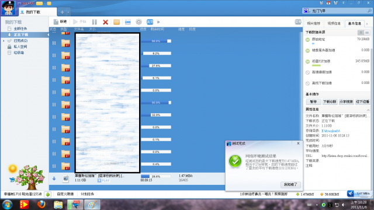Switch to the 视频信息 tab

coord(334,23)
